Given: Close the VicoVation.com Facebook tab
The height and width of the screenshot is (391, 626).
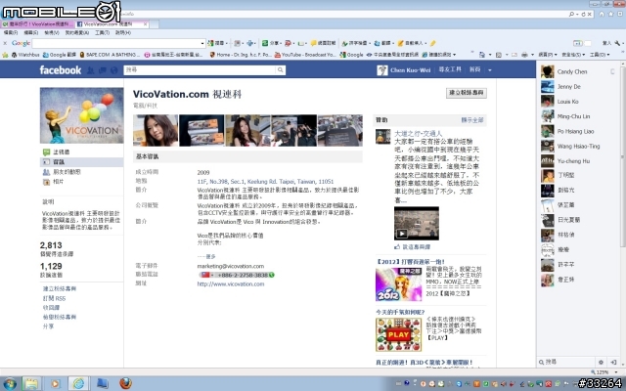Looking at the screenshot, I should tap(146, 24).
